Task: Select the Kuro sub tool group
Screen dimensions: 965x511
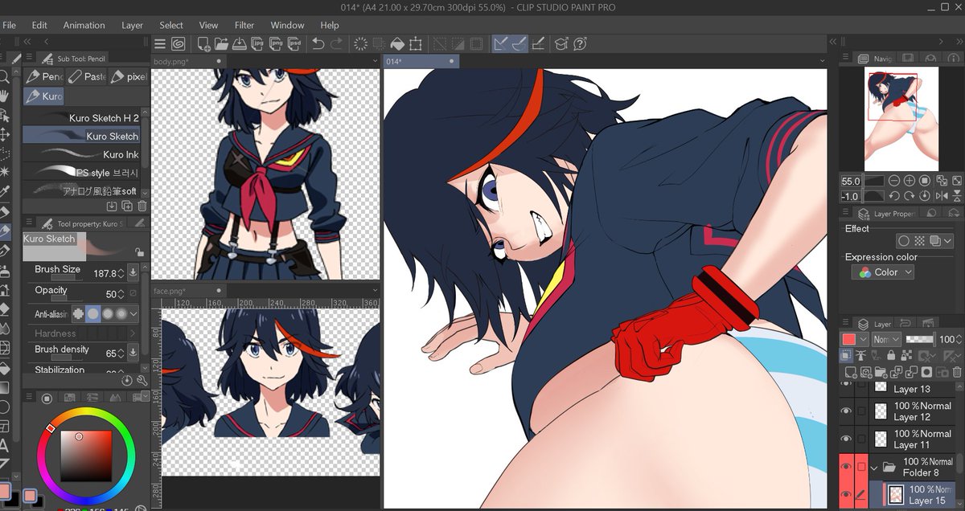Action: [x=43, y=96]
